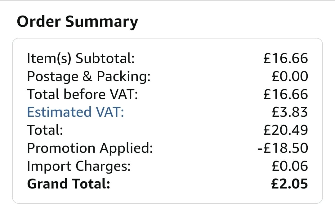
Task: Click the Estimated VAT amount £3.83
Action: tap(289, 112)
